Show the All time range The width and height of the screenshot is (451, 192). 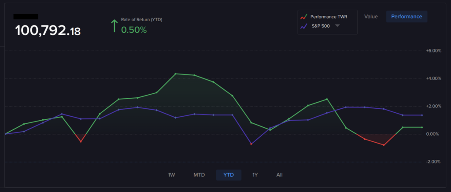point(279,175)
